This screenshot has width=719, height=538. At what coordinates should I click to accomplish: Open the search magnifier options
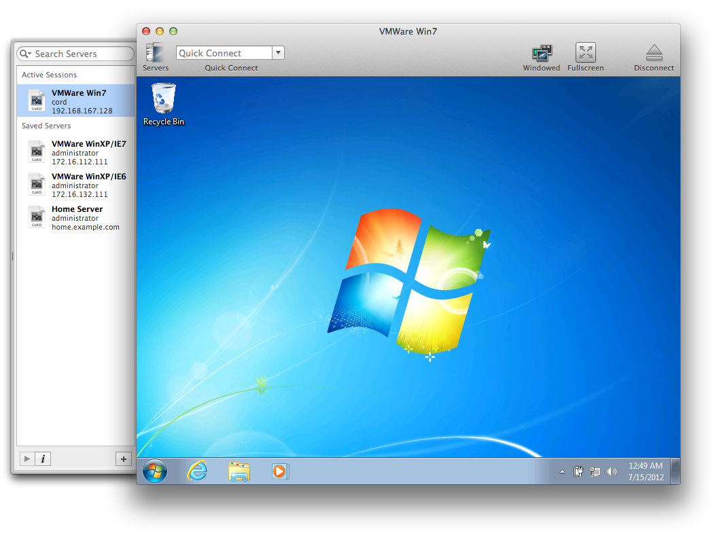(26, 54)
